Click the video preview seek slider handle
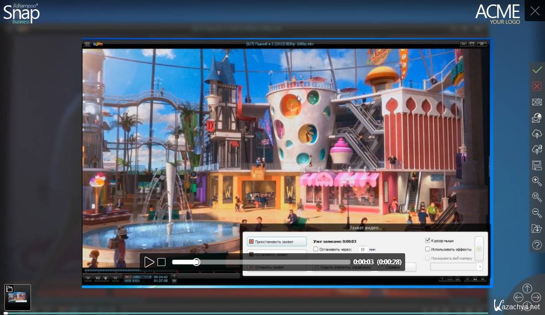Image resolution: width=545 pixels, height=315 pixels. click(196, 262)
